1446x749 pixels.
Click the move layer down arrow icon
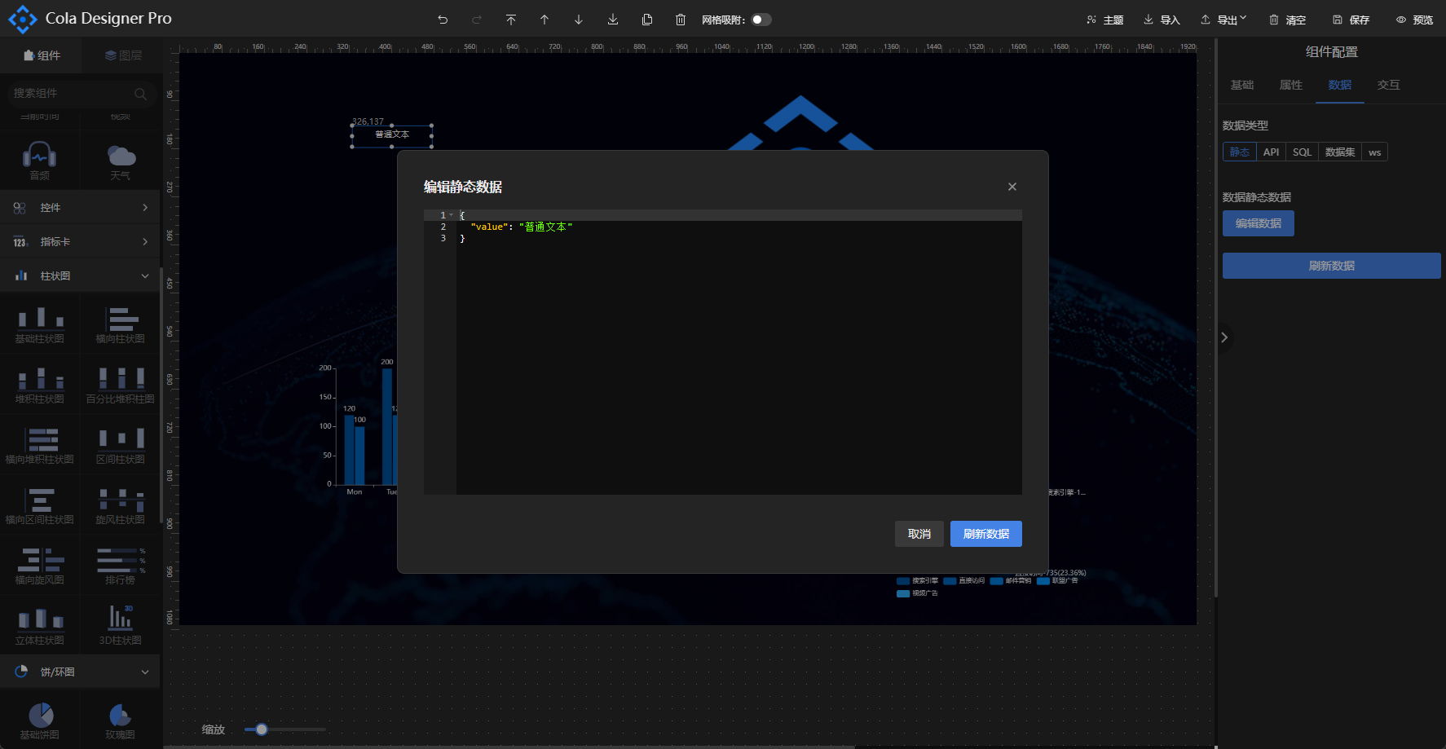click(579, 20)
